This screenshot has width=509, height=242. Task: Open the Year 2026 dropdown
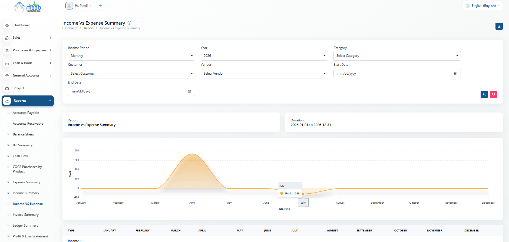tap(264, 56)
